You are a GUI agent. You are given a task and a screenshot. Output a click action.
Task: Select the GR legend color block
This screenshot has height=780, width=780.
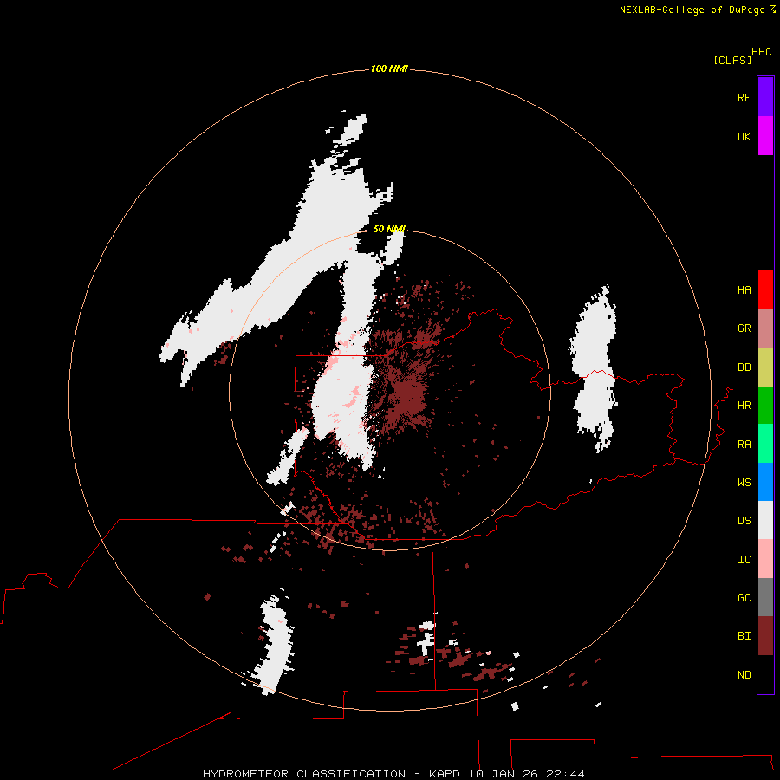tap(765, 328)
